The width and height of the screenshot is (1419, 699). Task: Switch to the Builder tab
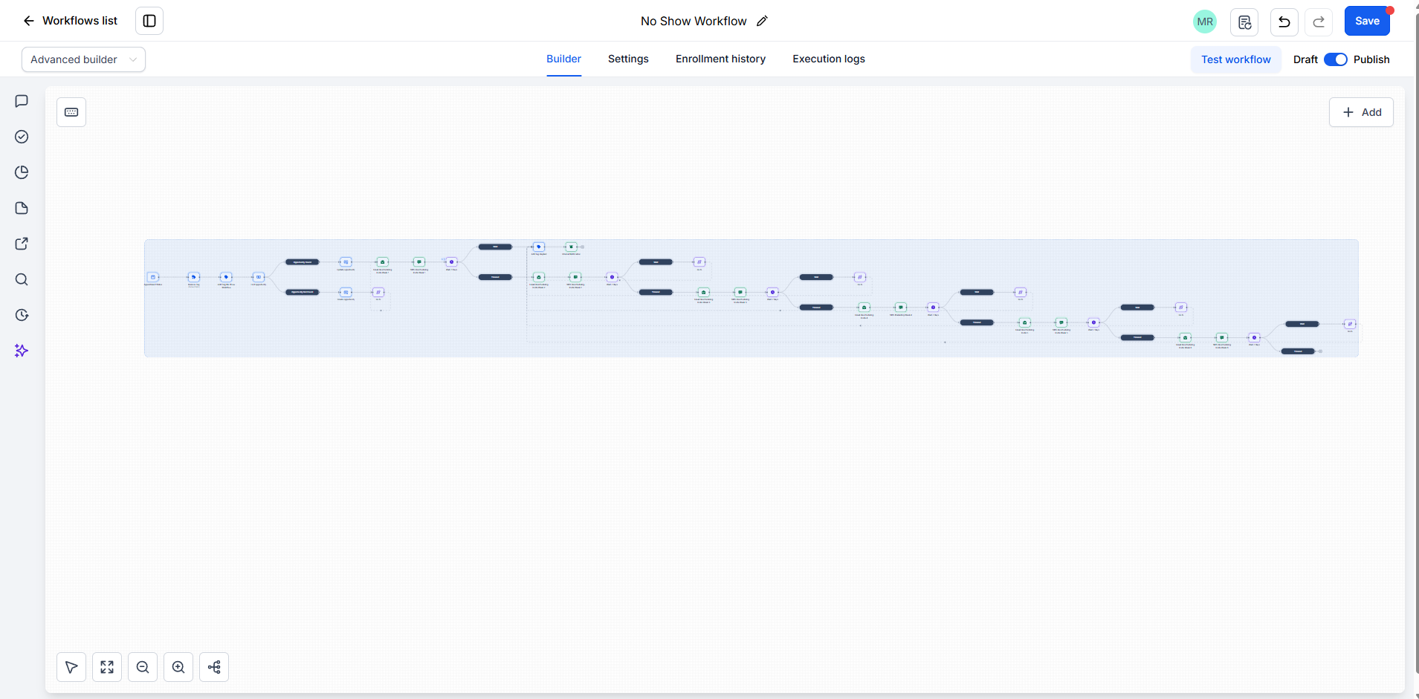click(x=563, y=59)
